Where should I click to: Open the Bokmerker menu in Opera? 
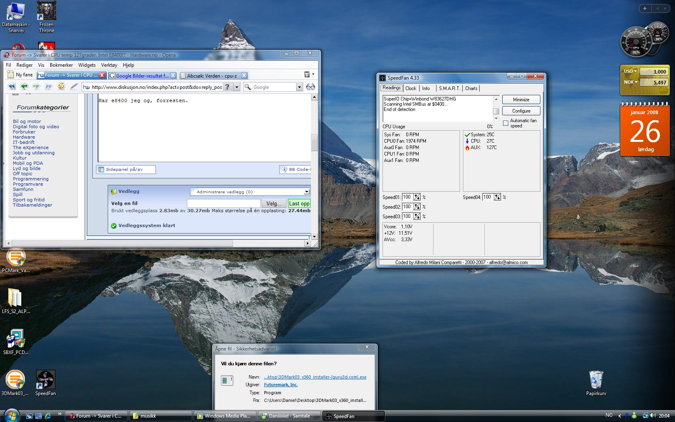point(61,65)
